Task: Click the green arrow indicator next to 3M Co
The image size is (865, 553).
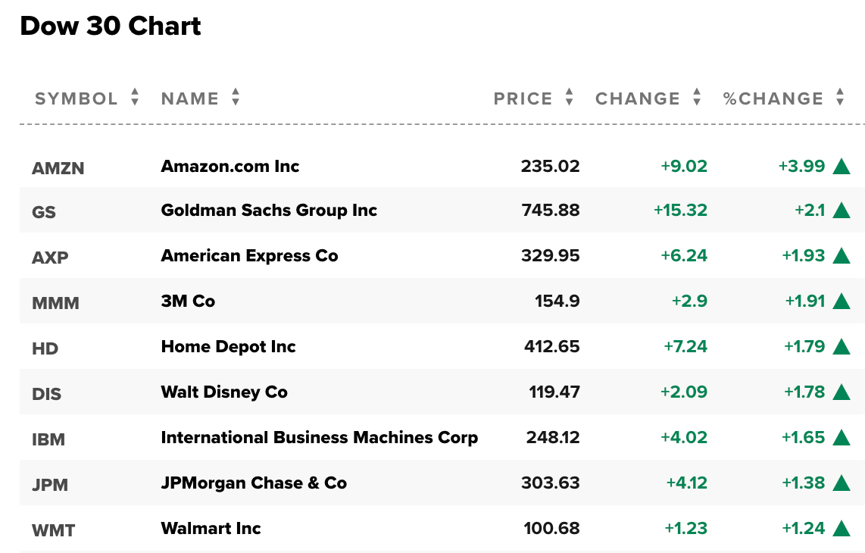Action: click(x=842, y=301)
